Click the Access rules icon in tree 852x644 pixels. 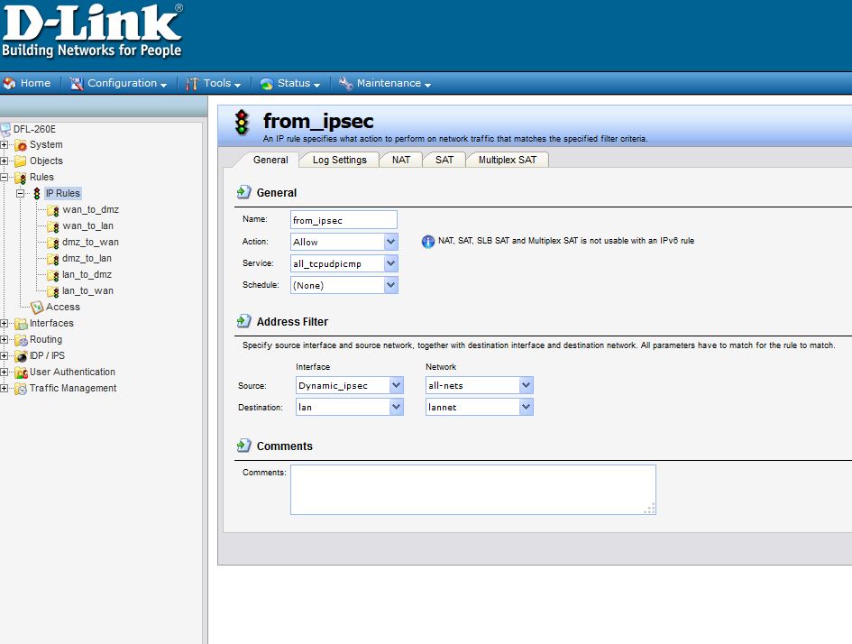tap(37, 308)
